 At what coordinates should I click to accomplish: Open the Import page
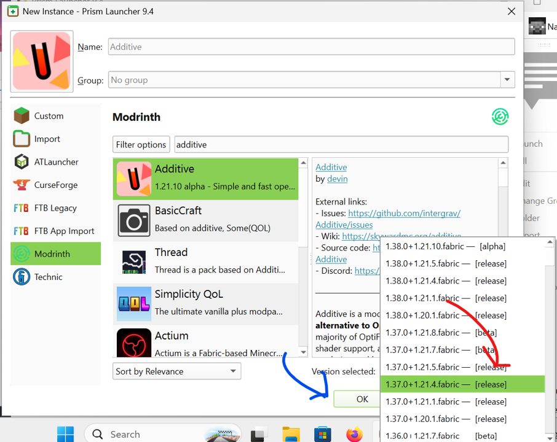[47, 139]
